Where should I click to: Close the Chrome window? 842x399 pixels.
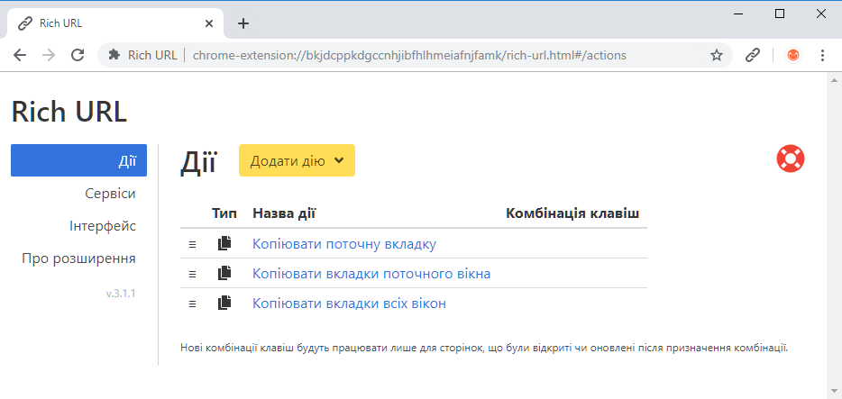point(821,14)
